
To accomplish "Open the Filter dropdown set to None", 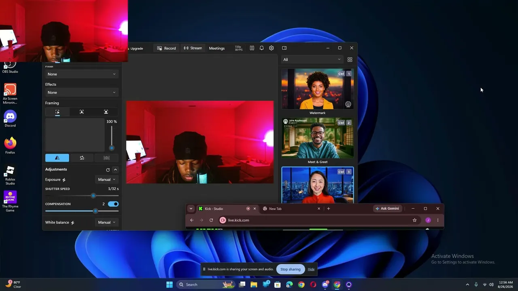I will 82,74.
